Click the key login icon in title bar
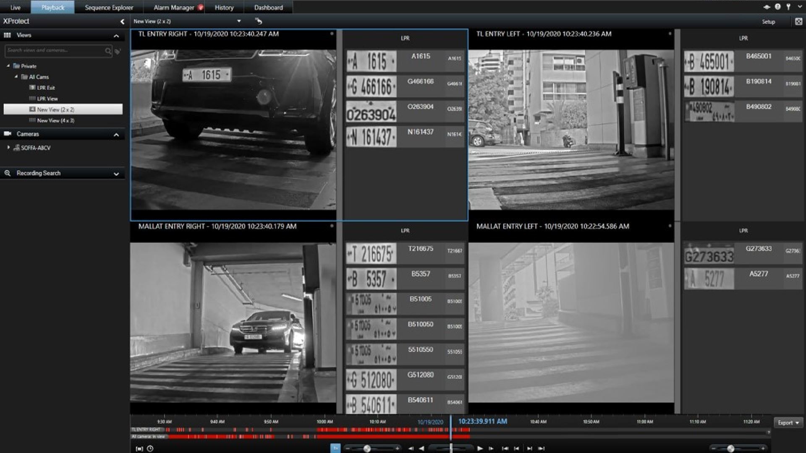Viewport: 806px width, 453px height. pos(788,7)
